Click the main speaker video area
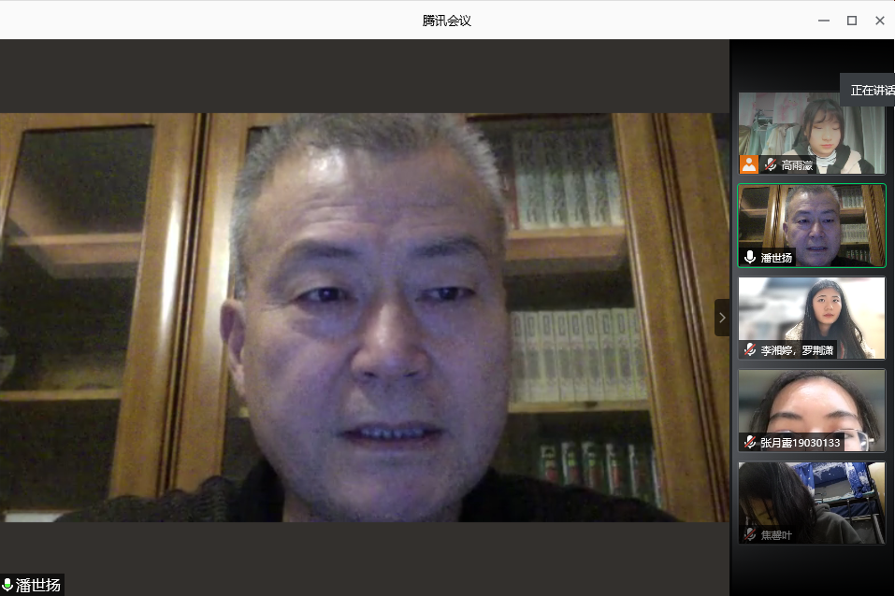 pyautogui.click(x=365, y=318)
